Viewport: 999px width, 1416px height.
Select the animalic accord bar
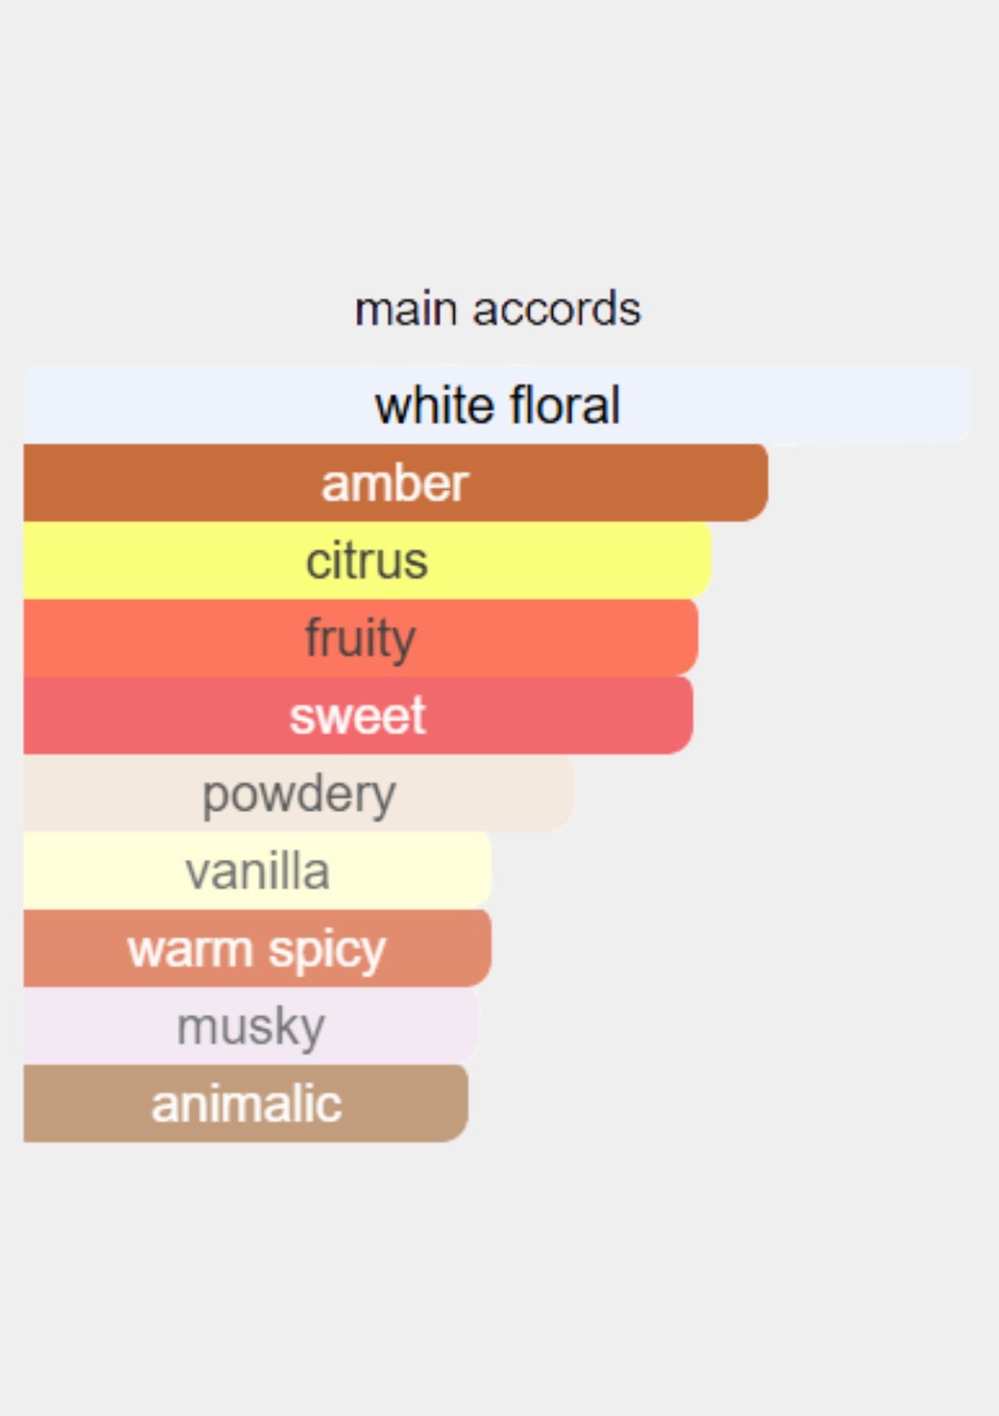click(246, 1103)
